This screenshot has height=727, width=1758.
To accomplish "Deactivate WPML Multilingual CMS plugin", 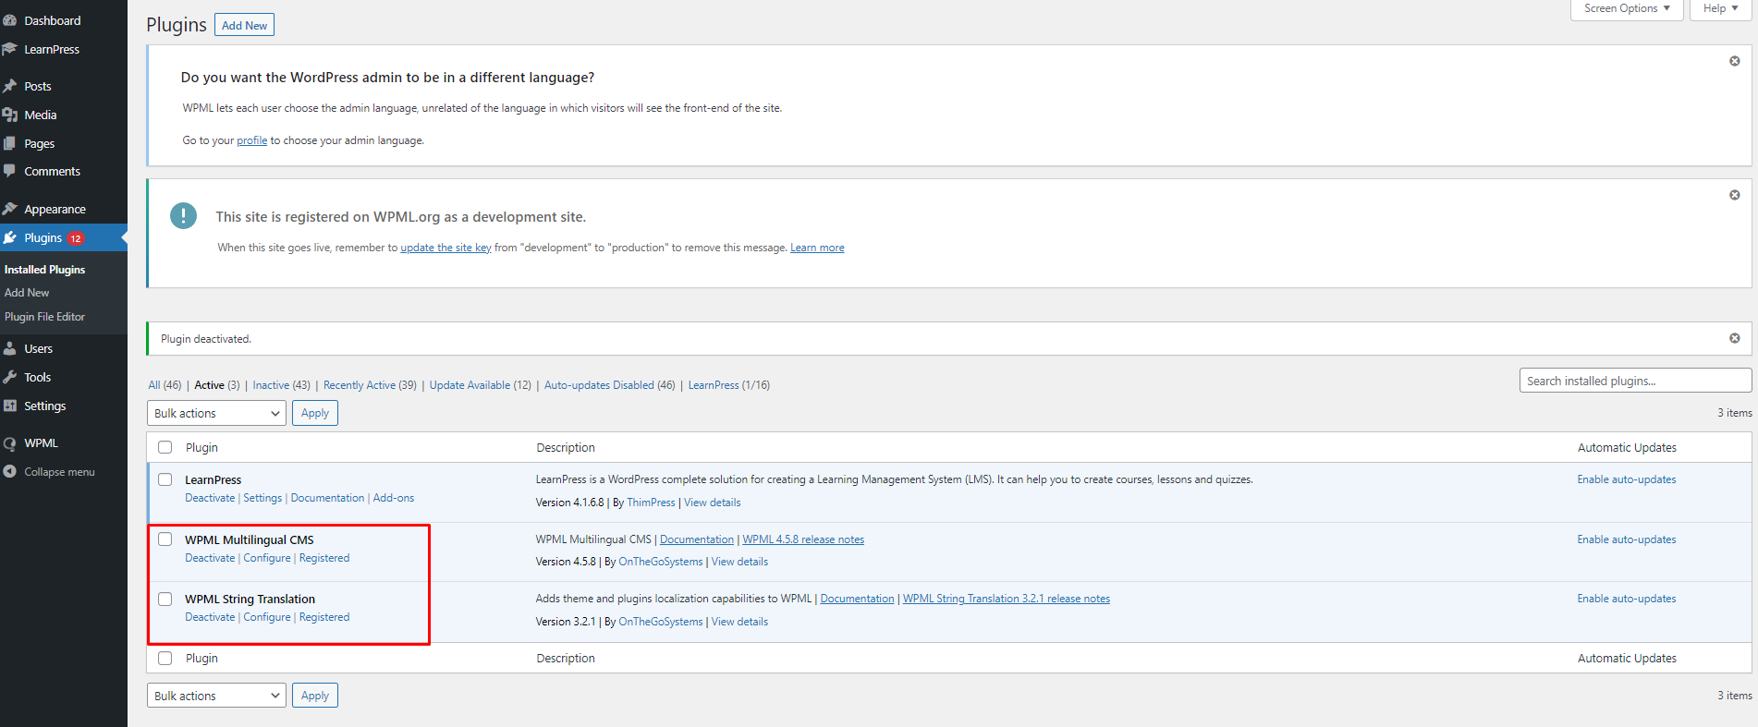I will point(210,558).
